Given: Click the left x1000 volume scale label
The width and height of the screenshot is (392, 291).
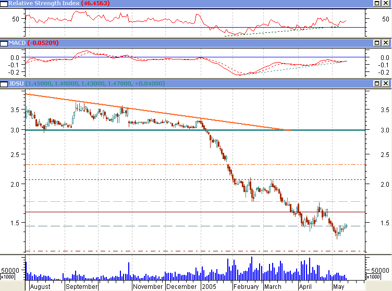Looking at the screenshot, I should [x=7, y=277].
